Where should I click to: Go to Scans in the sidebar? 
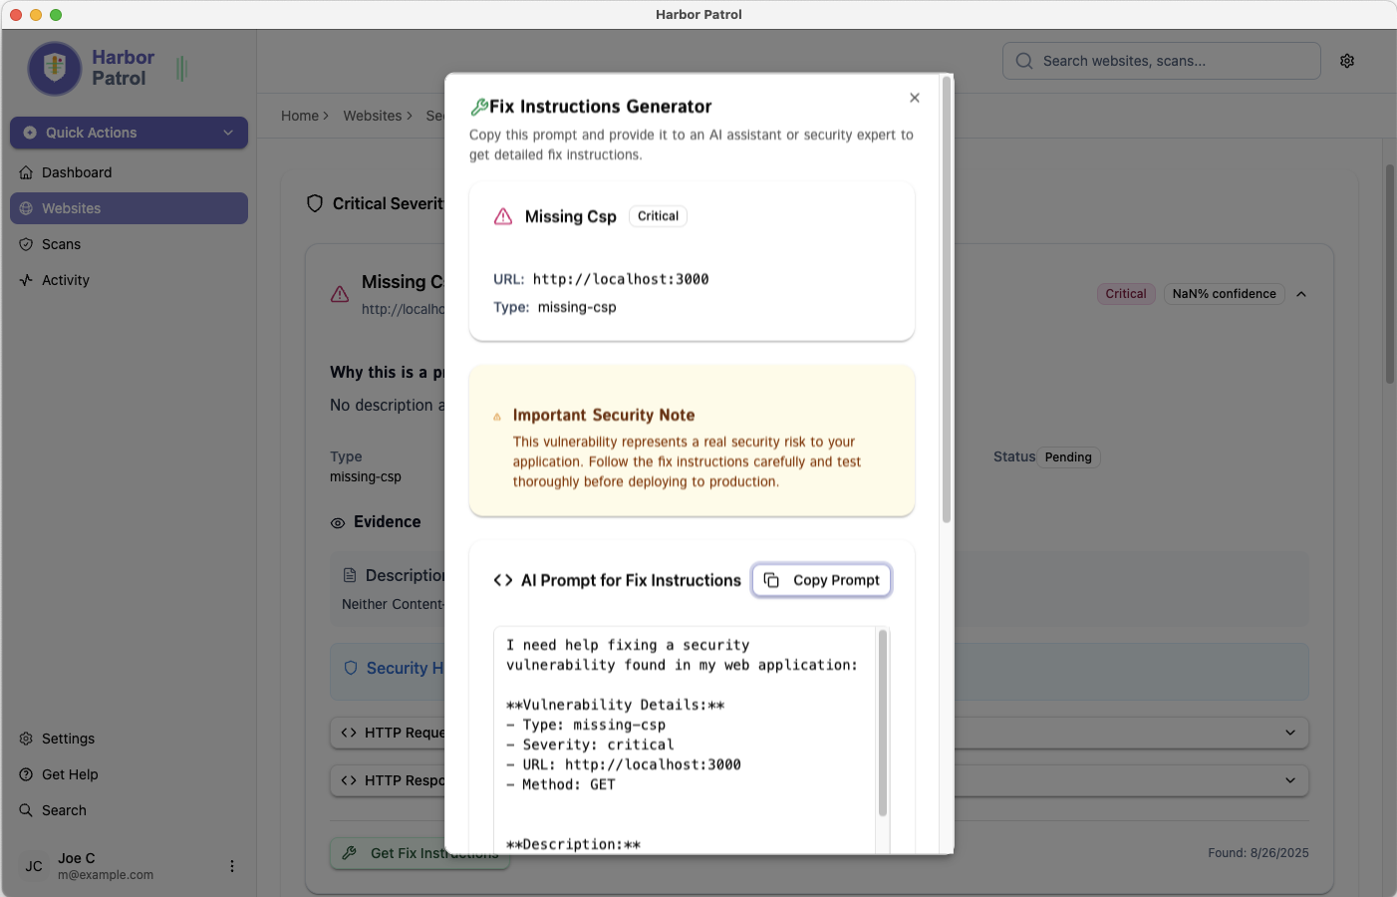[61, 244]
